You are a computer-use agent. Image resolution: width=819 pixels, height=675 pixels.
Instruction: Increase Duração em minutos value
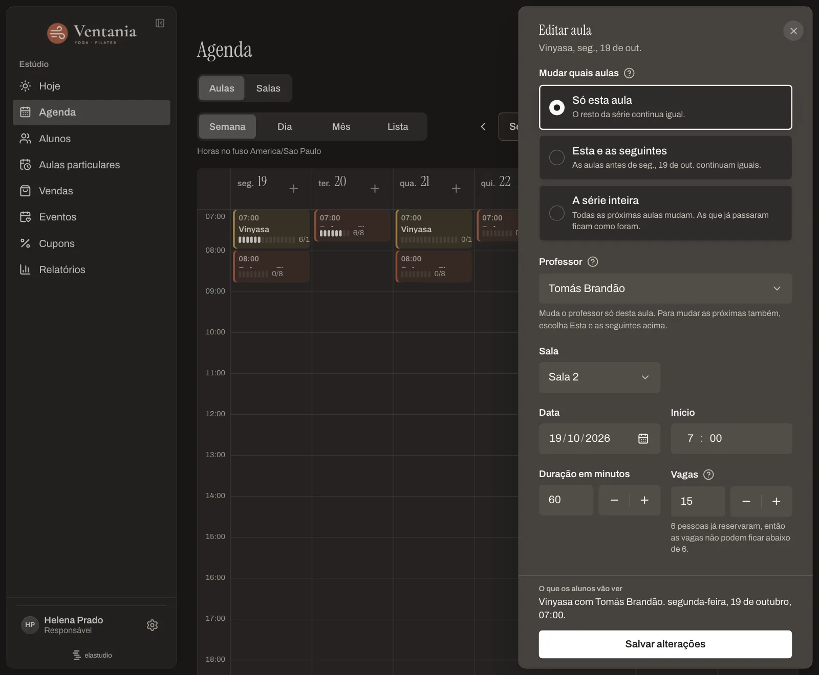[644, 500]
